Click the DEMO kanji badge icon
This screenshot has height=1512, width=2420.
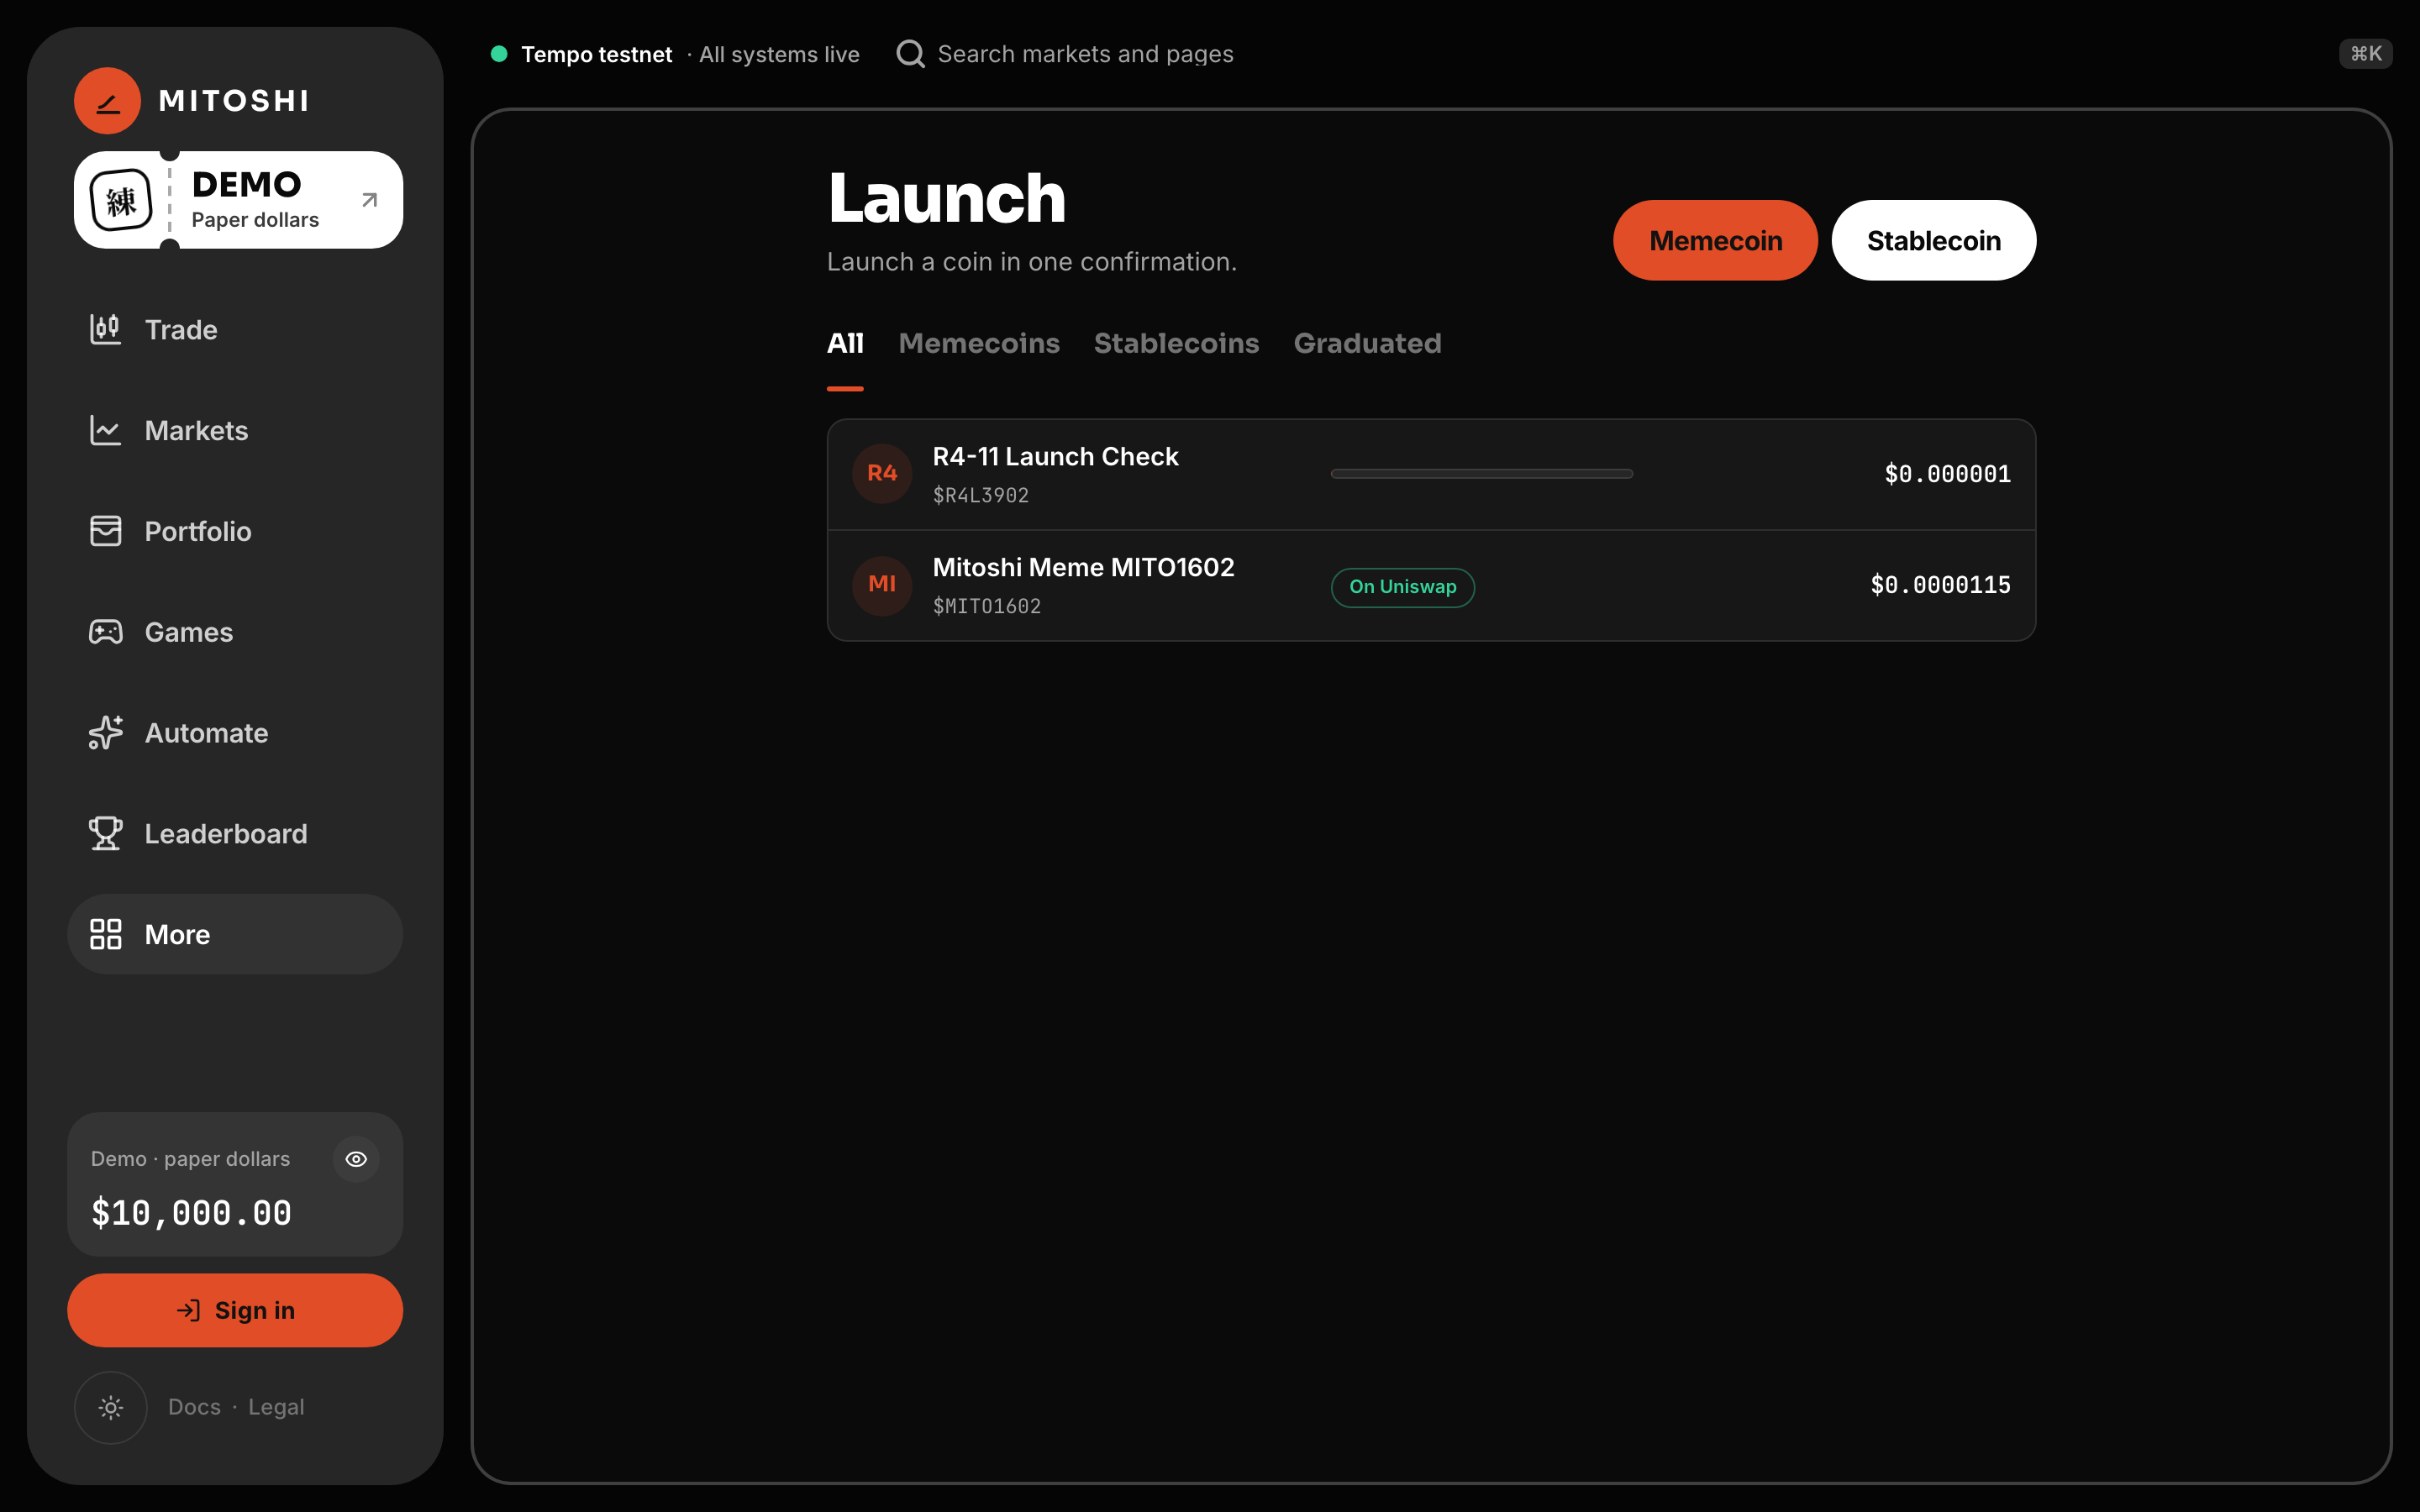(x=122, y=201)
